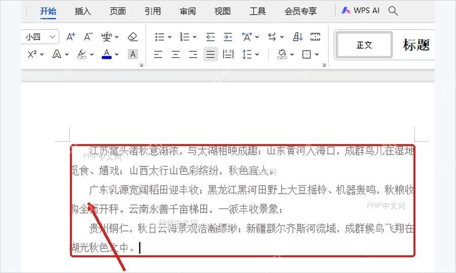Click the phonetic guide (wén) icon
456x273 pixels.
(x=106, y=37)
